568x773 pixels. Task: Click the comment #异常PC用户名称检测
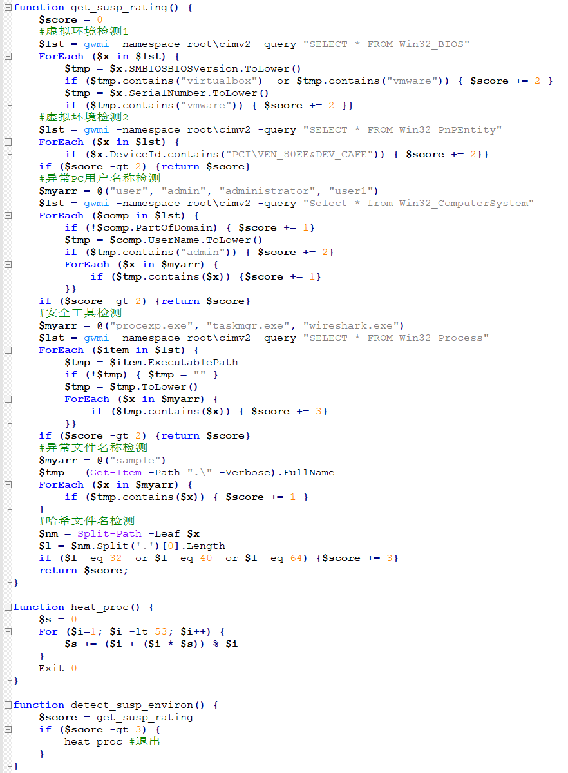tap(100, 178)
